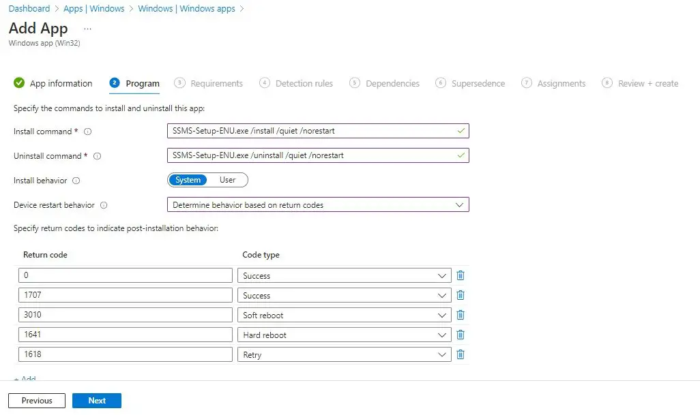The image size is (700, 415).
Task: Open the ellipsis menu beside Add App title
Action: point(86,29)
